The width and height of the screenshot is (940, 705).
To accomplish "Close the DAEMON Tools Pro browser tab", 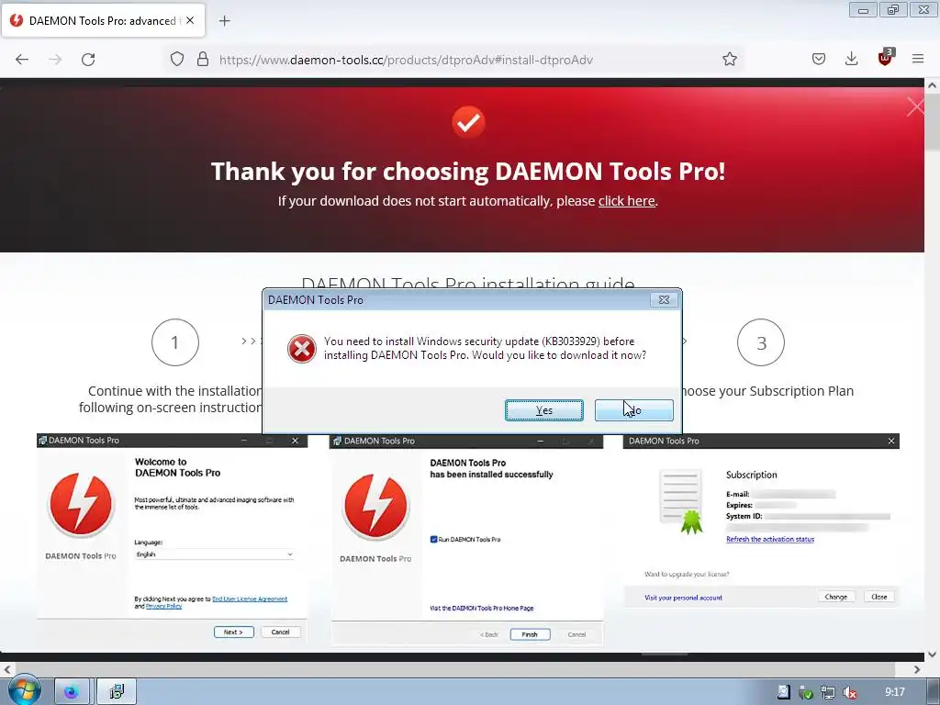I will pos(190,20).
